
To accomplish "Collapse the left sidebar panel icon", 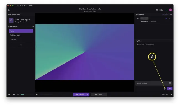I will coord(9,10).
